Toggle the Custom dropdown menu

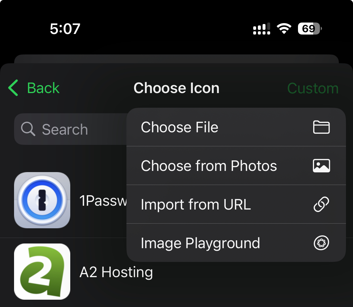[313, 88]
